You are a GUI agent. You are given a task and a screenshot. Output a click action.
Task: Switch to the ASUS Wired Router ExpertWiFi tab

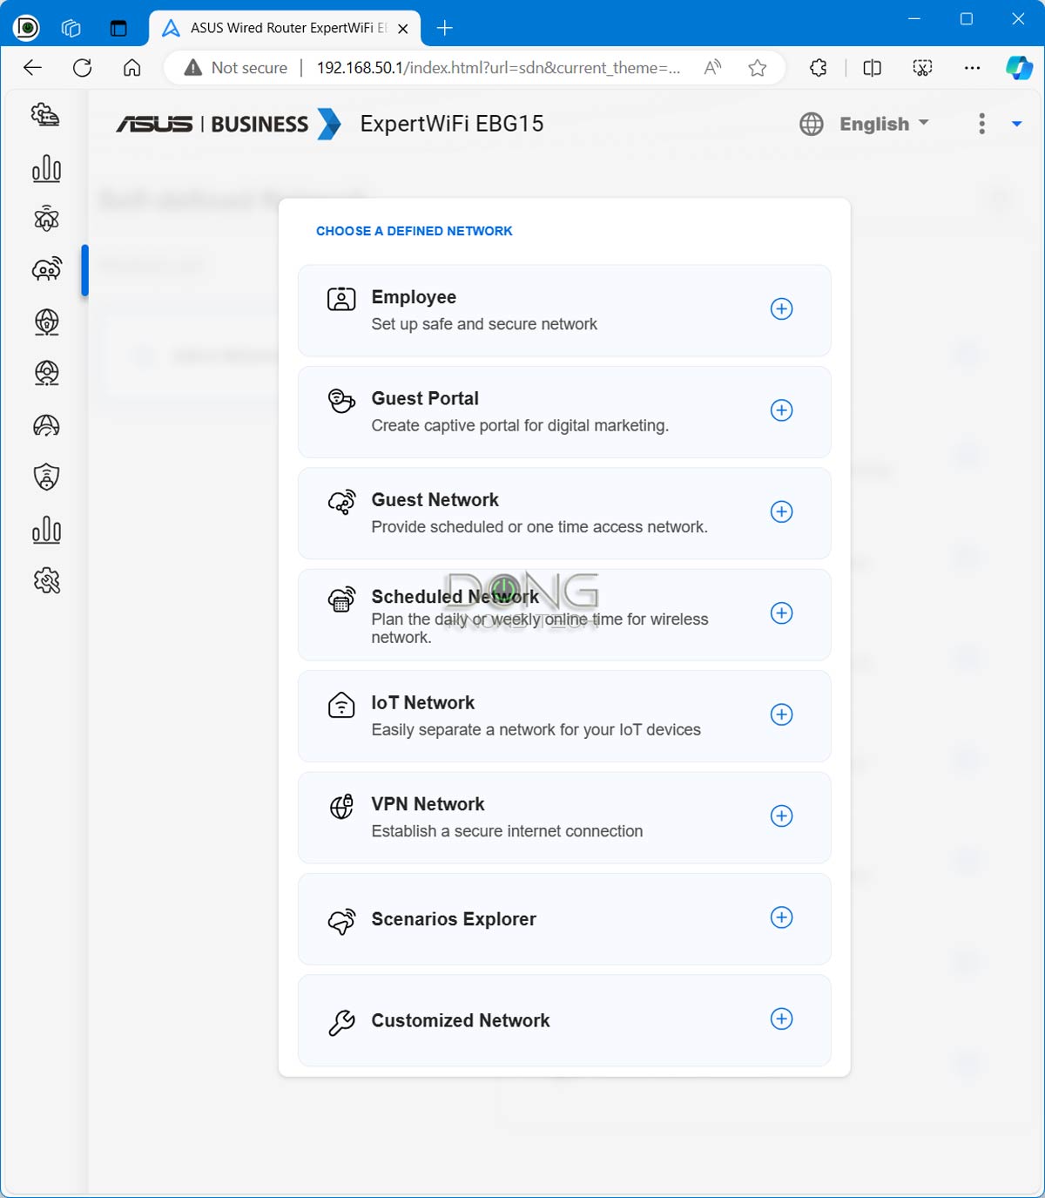click(285, 28)
